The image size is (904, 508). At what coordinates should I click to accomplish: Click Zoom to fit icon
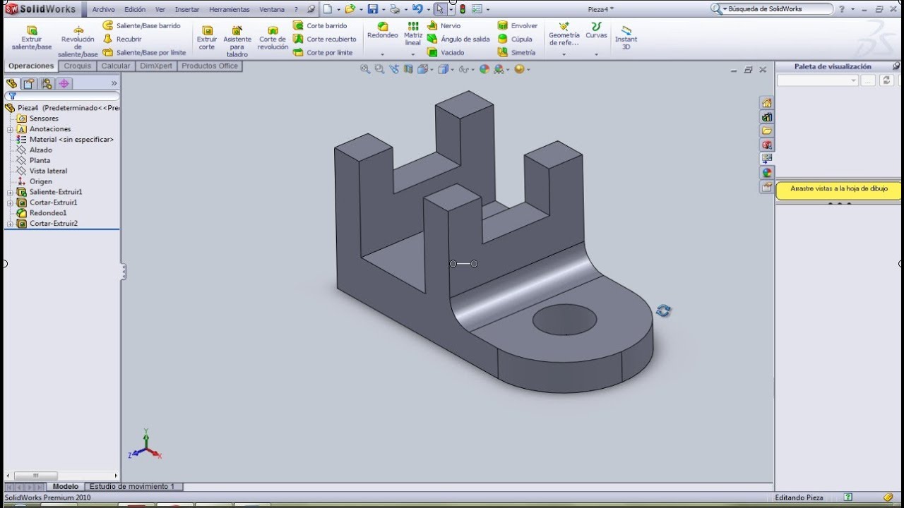(x=364, y=69)
